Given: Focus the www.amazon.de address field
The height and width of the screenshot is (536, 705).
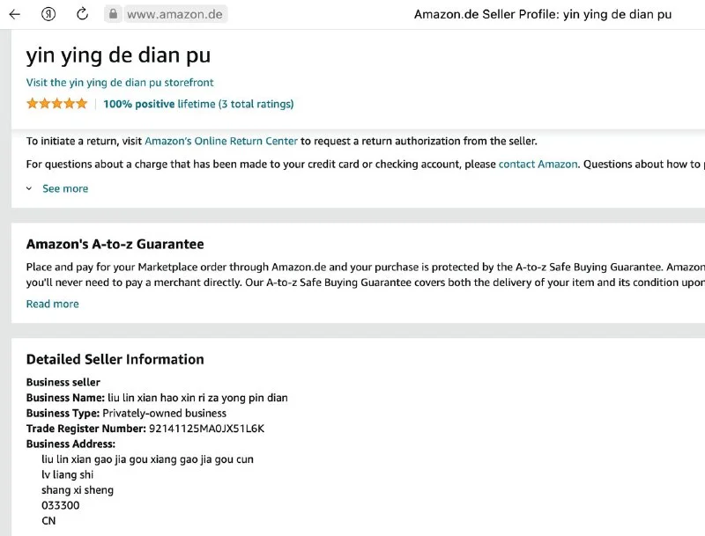Looking at the screenshot, I should click(x=174, y=14).
